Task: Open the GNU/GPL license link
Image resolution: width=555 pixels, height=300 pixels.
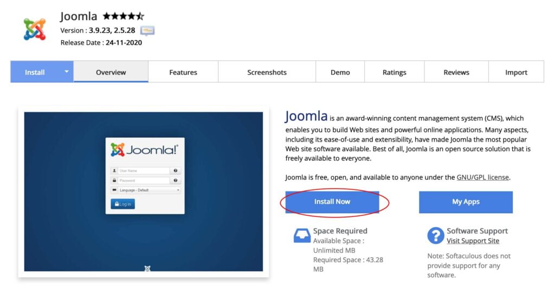Action: pos(483,177)
